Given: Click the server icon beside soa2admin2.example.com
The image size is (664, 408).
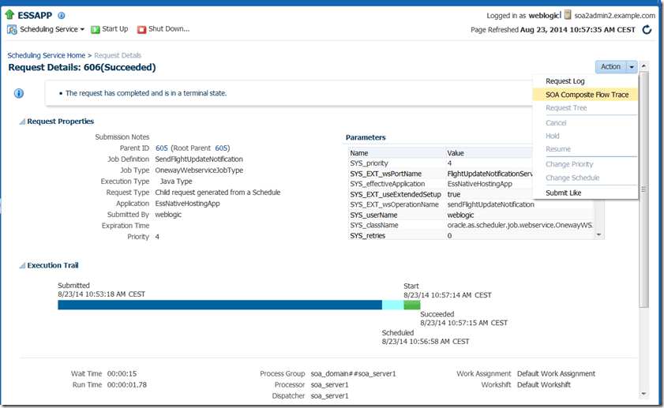Looking at the screenshot, I should pyautogui.click(x=567, y=15).
